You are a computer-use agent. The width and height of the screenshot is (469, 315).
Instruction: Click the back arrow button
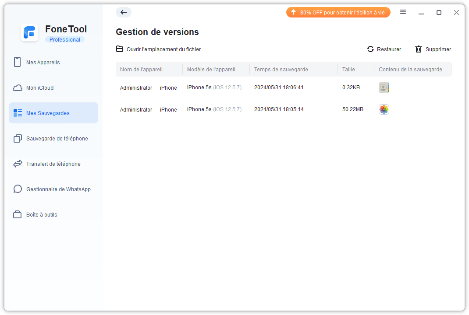(124, 12)
